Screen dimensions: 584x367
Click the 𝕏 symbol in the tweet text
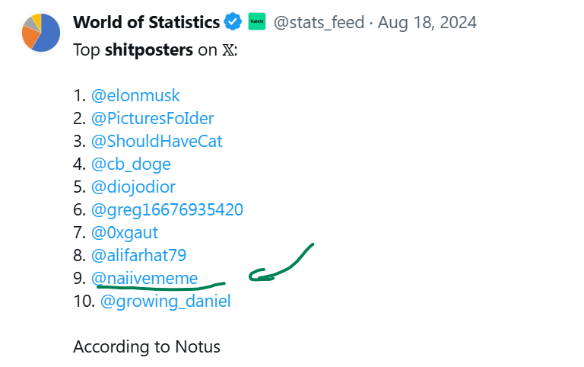tap(227, 53)
